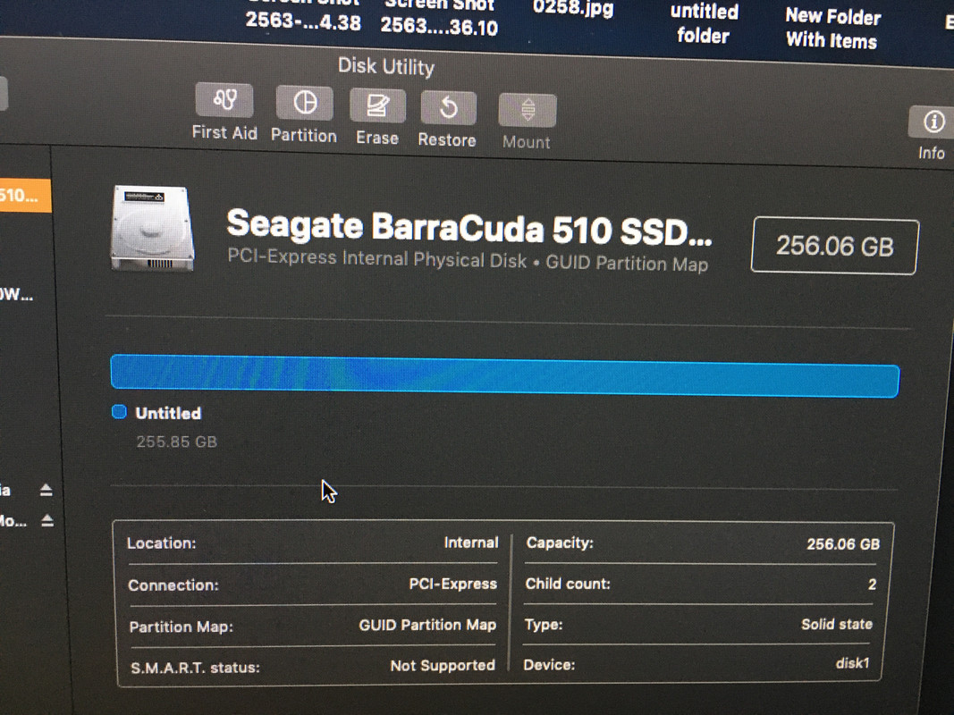The width and height of the screenshot is (954, 715).
Task: Select Screen Shot 2563....36.10 desktop file
Action: (439, 18)
